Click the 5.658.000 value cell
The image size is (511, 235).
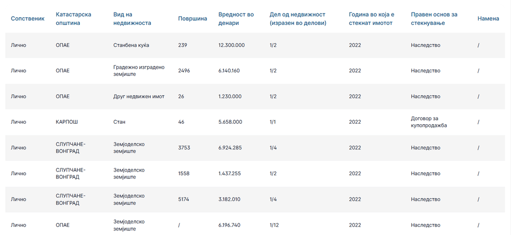pyautogui.click(x=230, y=122)
